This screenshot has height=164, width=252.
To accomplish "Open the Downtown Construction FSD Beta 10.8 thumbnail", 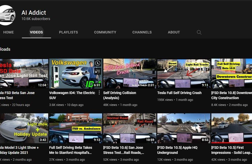I will (x=232, y=74).
